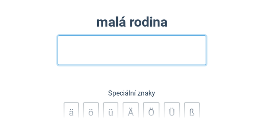Insert the lowercase ü character
The height and width of the screenshot is (131, 263).
(x=111, y=110)
